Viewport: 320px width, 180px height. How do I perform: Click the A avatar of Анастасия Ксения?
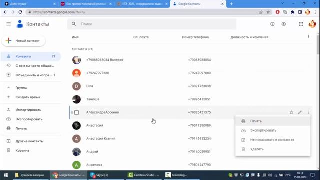[76, 139]
